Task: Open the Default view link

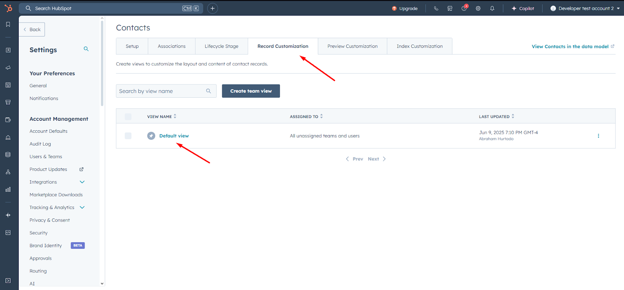Action: pos(174,136)
